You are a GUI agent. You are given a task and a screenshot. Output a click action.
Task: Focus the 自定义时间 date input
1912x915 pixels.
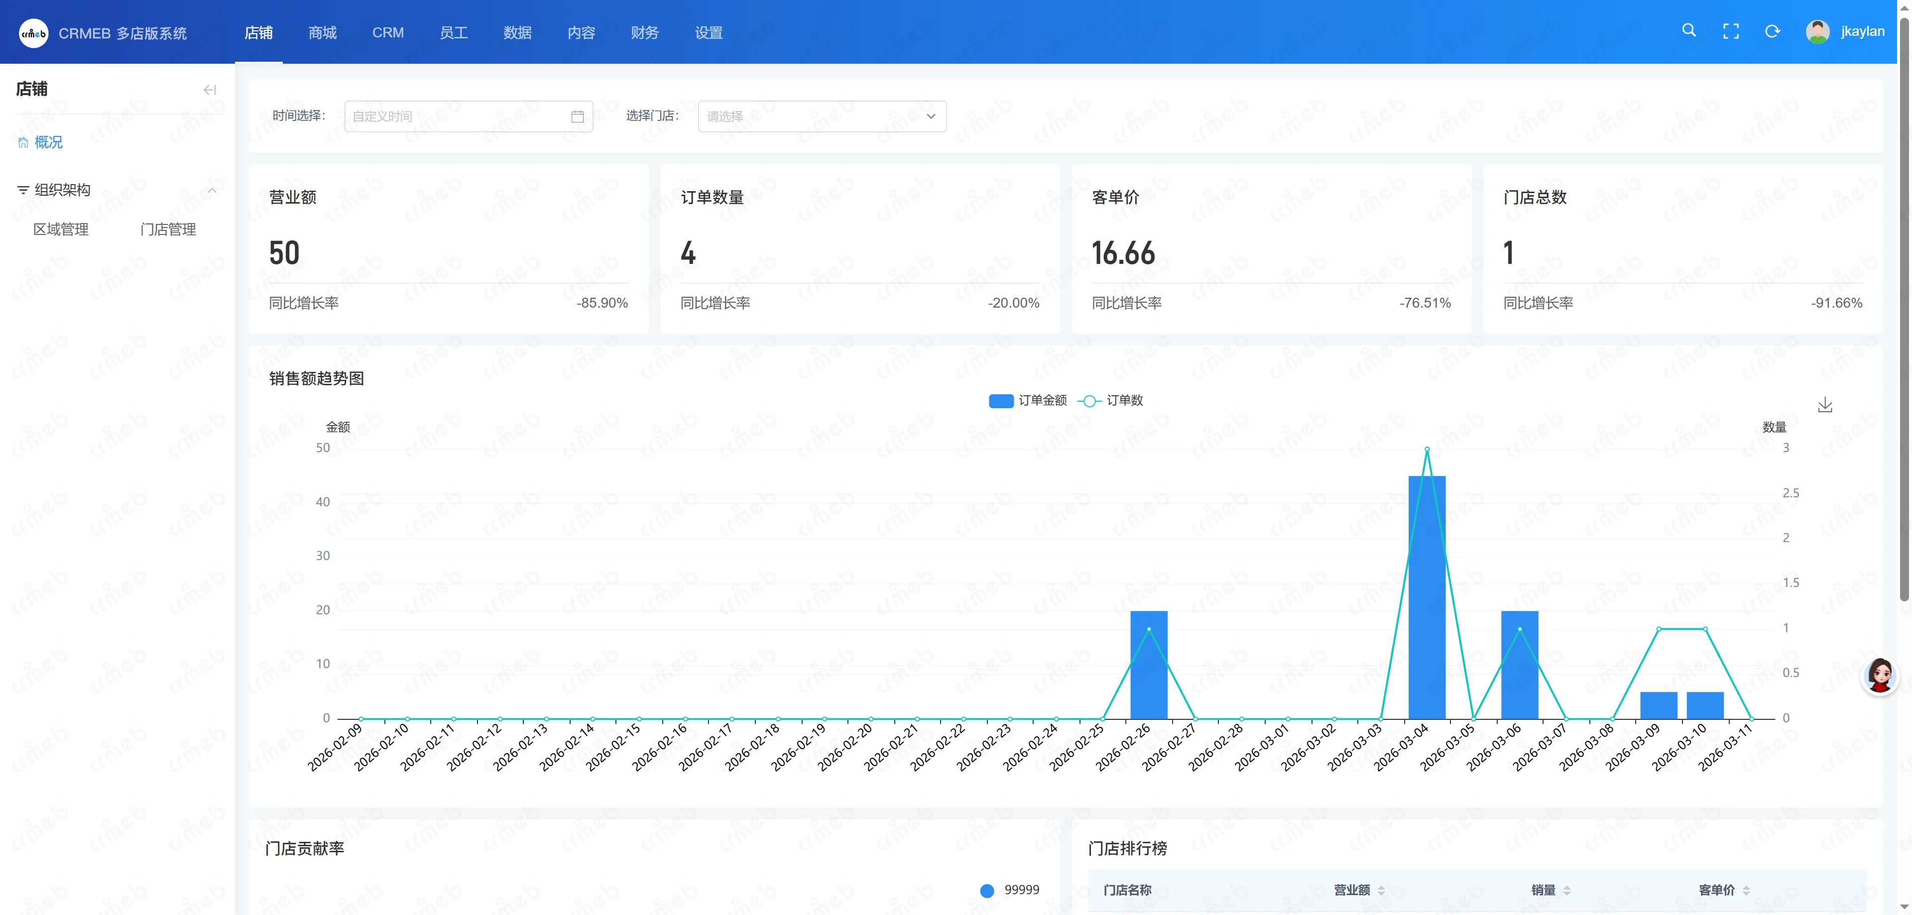coord(469,116)
